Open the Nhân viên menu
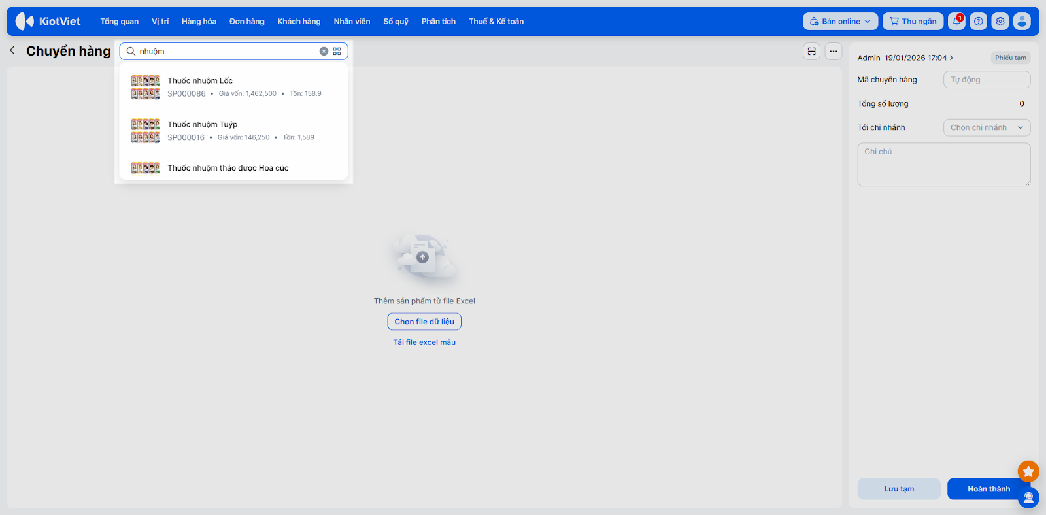The width and height of the screenshot is (1046, 515). click(x=352, y=22)
